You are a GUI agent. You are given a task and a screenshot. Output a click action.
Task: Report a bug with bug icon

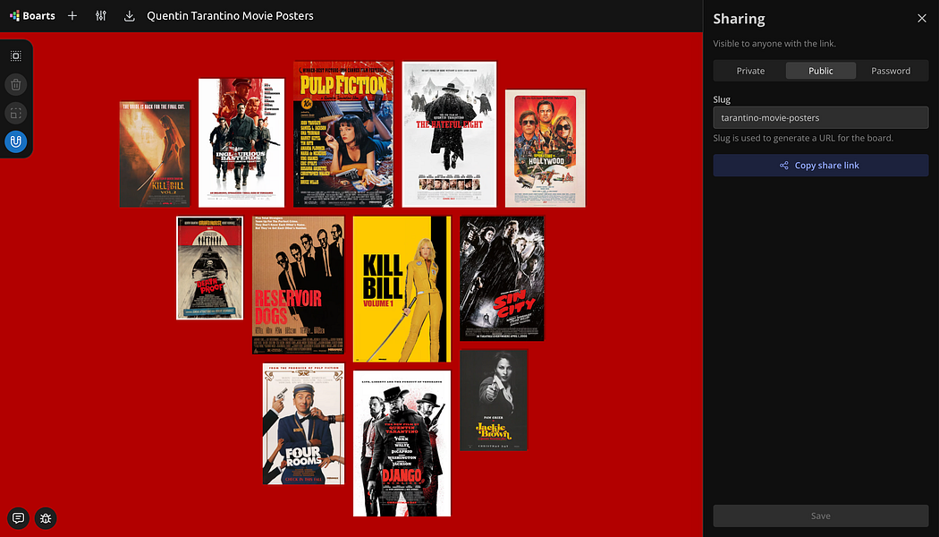click(x=47, y=518)
